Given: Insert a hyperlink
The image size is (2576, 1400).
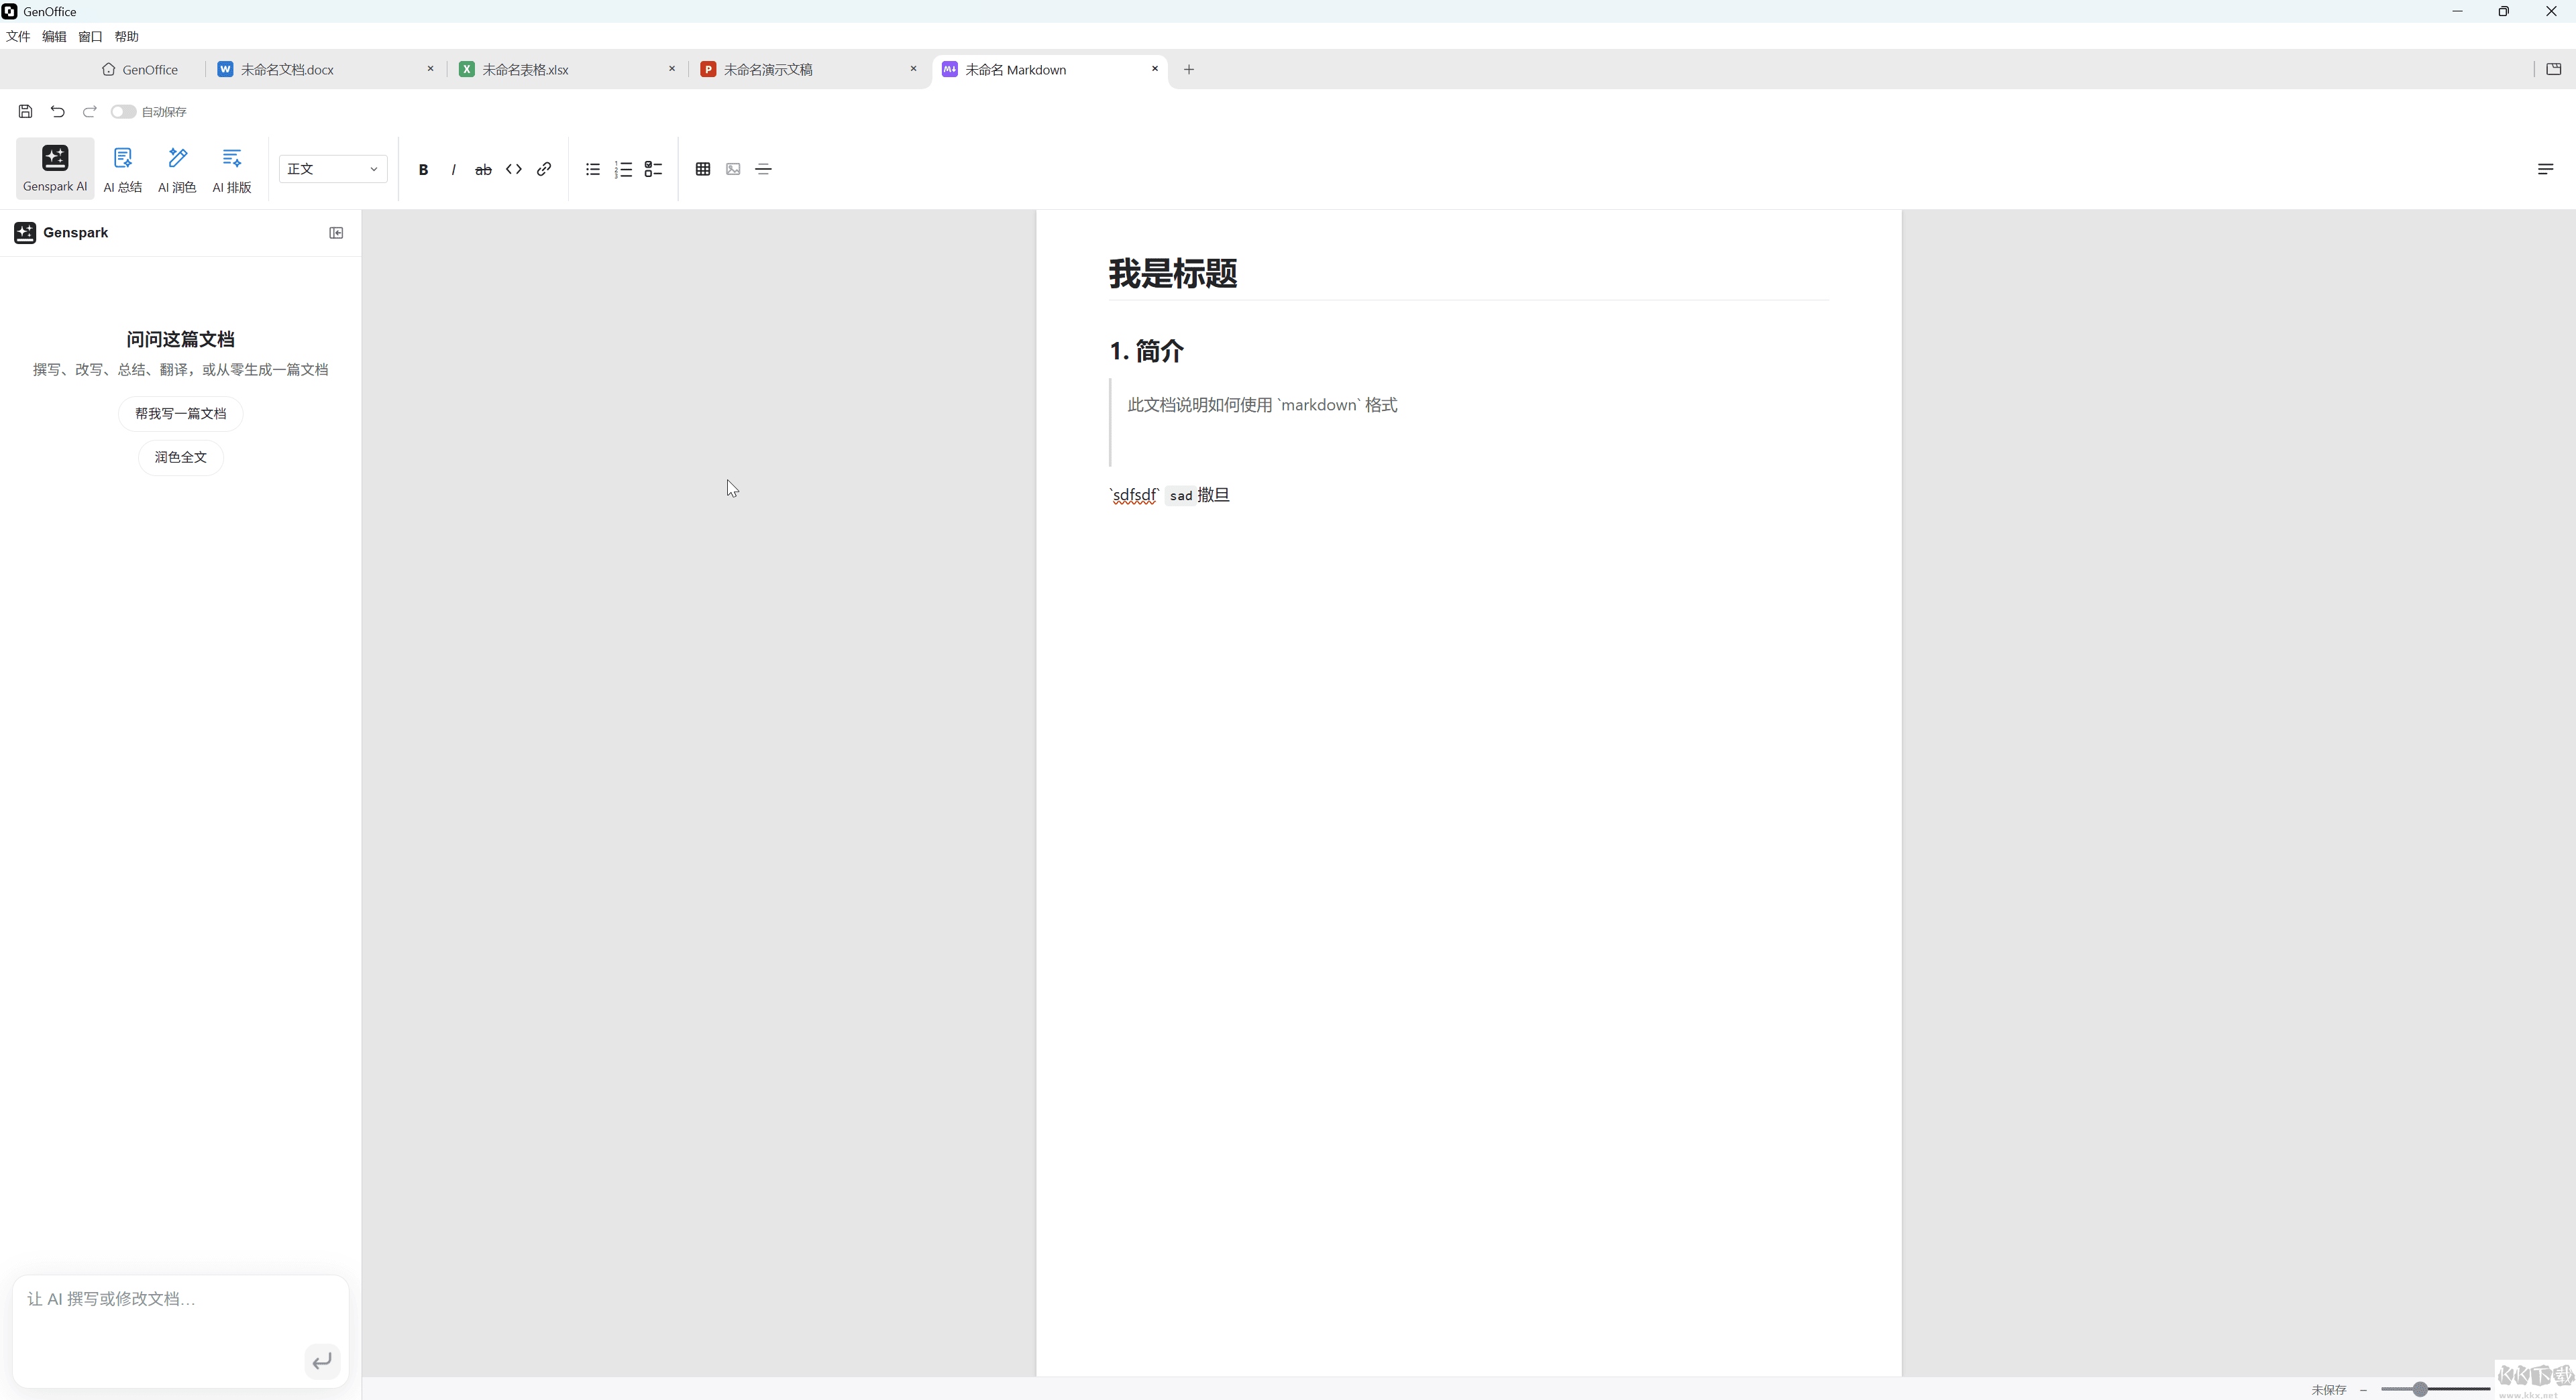Looking at the screenshot, I should tap(544, 169).
